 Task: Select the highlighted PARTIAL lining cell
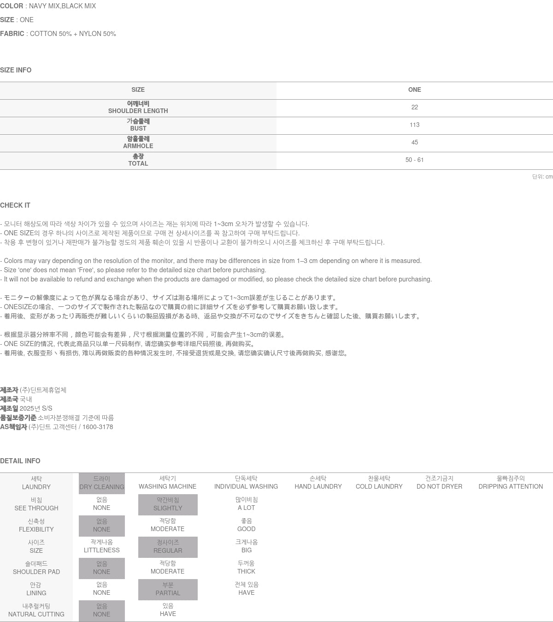tap(168, 589)
